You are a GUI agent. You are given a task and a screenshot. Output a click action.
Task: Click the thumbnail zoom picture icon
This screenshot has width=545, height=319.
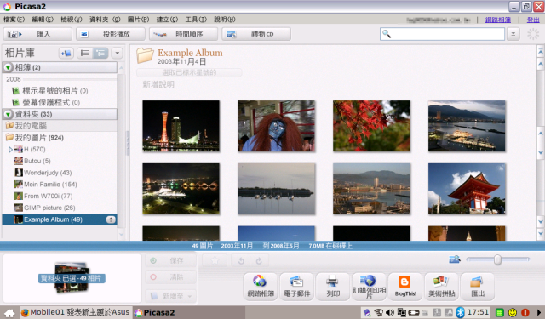click(x=455, y=259)
